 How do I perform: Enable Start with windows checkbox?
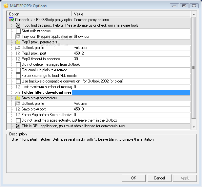18,31
